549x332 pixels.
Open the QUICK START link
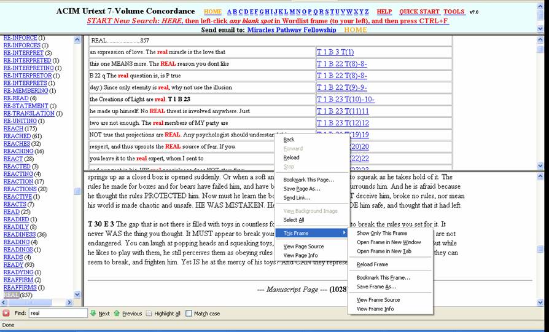click(x=419, y=12)
